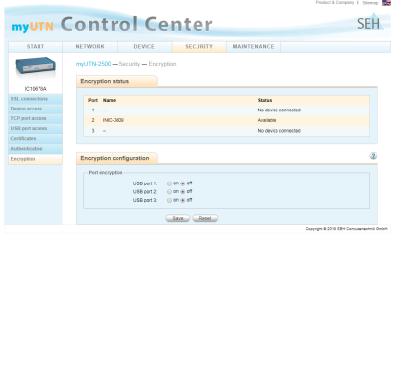Go to the START tab
This screenshot has width=395, height=366.
pyautogui.click(x=36, y=47)
